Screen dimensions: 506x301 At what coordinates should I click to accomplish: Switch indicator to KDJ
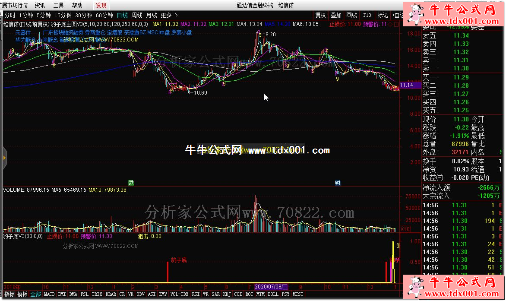tap(227, 294)
